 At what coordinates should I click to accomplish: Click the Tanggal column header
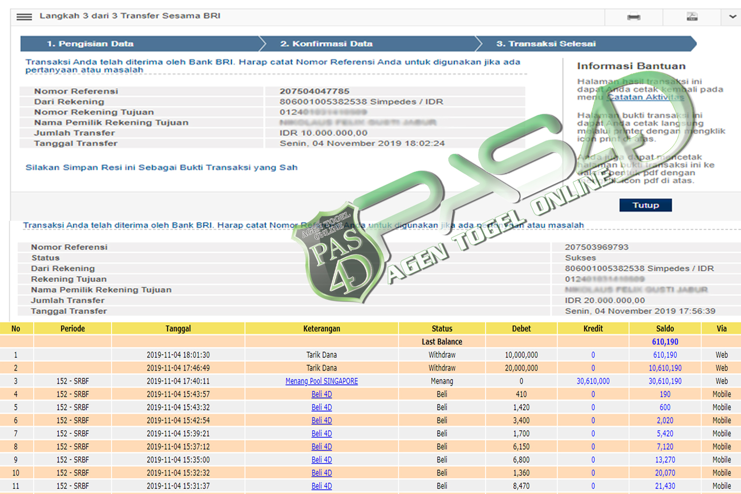pos(178,329)
